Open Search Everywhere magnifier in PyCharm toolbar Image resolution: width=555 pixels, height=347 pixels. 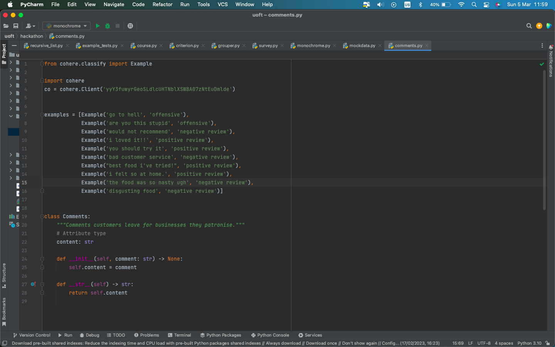pos(529,26)
